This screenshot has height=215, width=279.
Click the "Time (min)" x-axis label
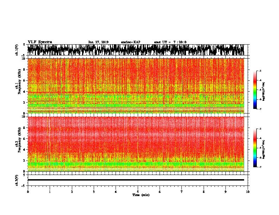click(x=141, y=195)
